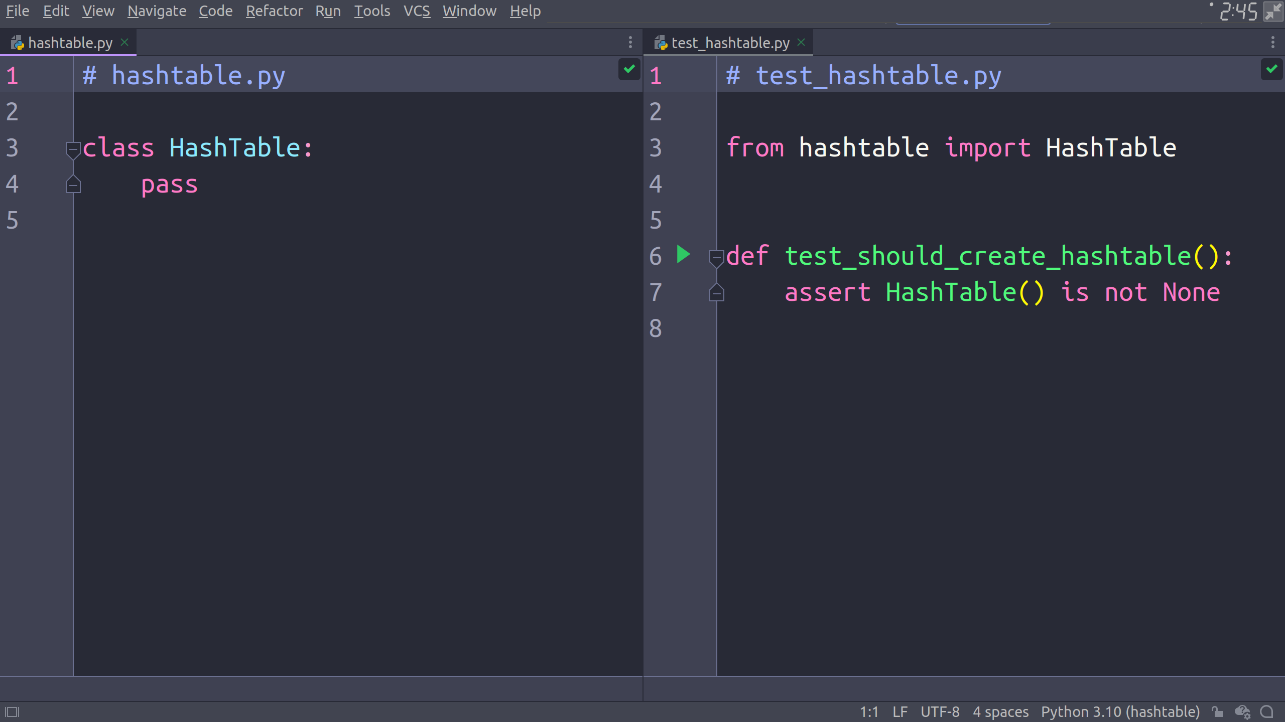Click the Python logo on the test_hashtable.py tab
The height and width of the screenshot is (722, 1285).
tap(661, 42)
